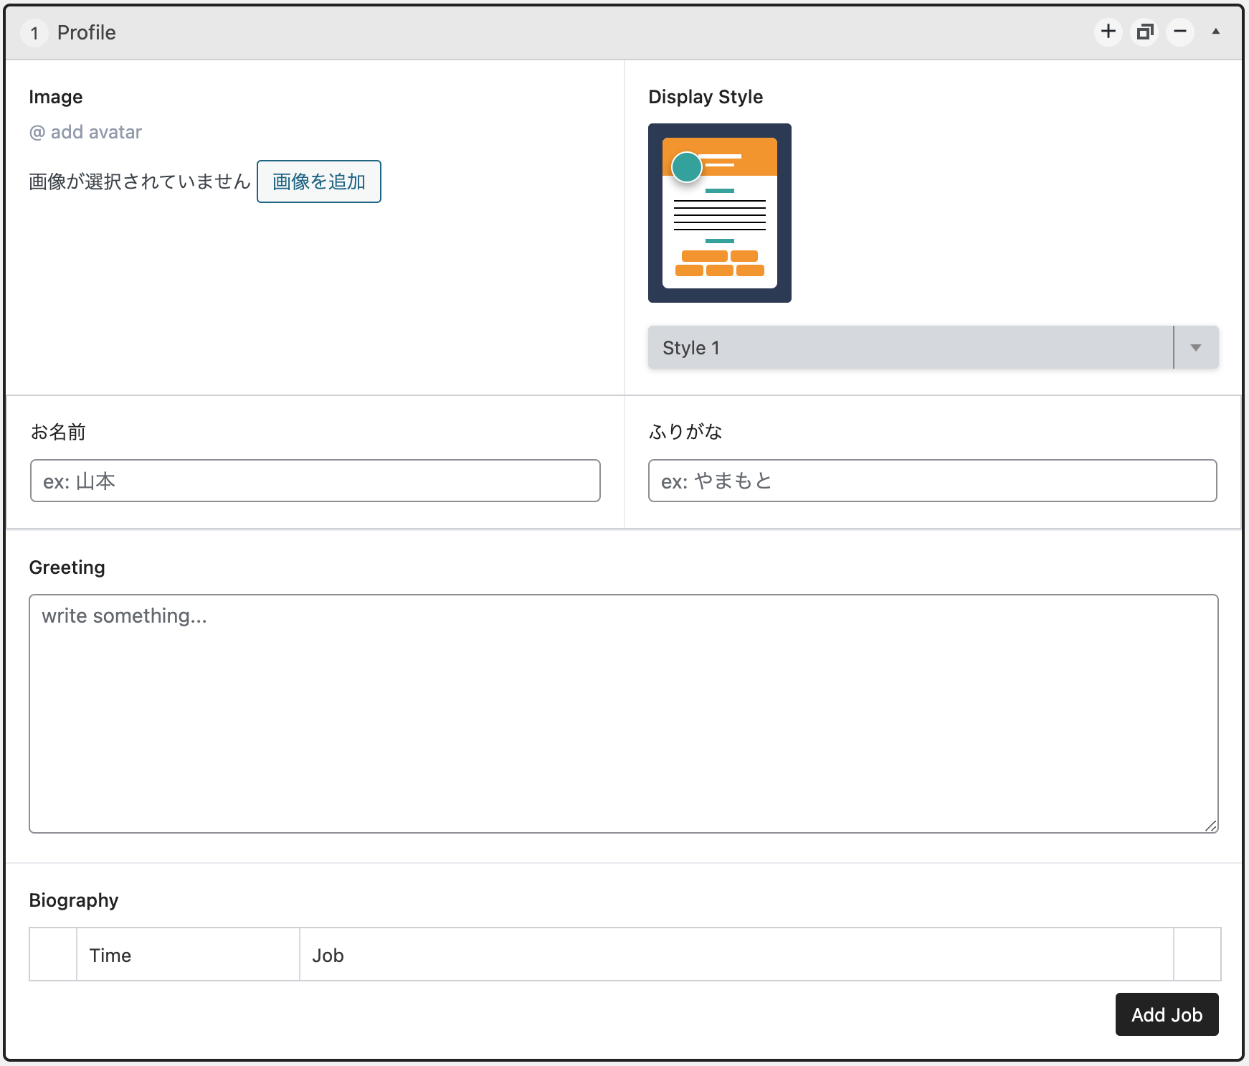This screenshot has width=1249, height=1066.
Task: Duplicate the Profile row with the copy icon
Action: (1144, 32)
